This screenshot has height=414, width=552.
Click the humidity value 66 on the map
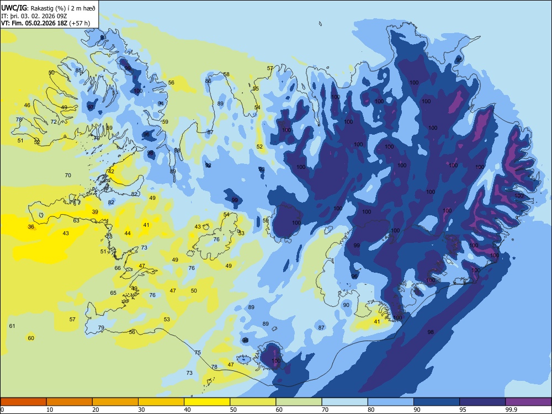click(118, 268)
